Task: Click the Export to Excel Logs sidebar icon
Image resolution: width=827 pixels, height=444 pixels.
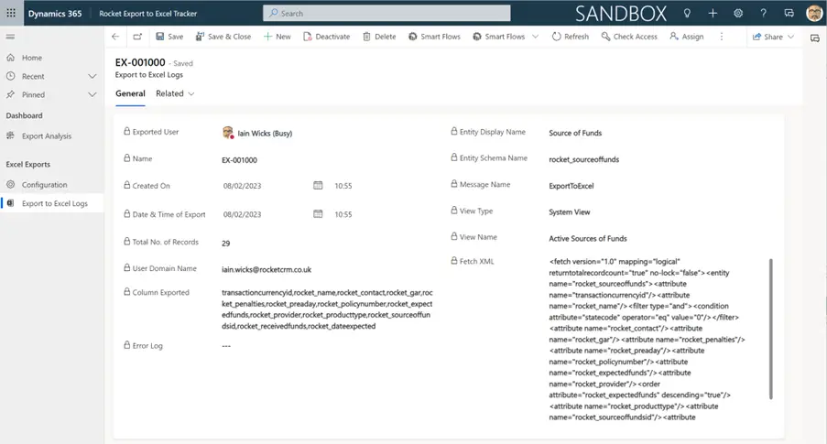Action: [11, 203]
